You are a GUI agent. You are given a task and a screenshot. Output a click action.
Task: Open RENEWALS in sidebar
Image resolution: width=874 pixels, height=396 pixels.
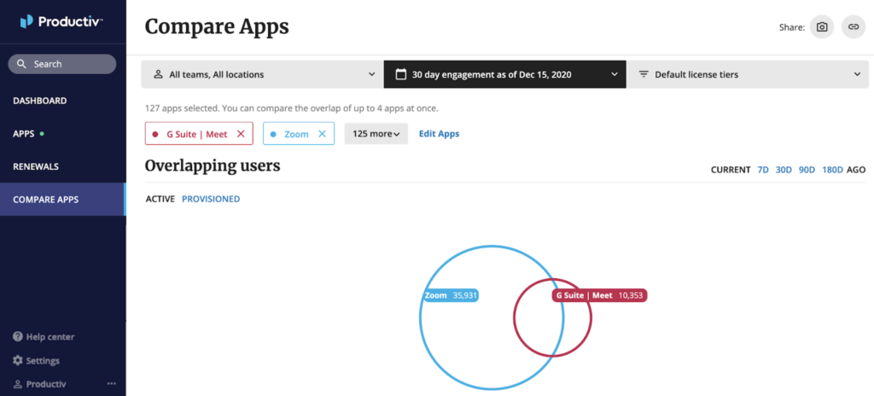pos(36,166)
